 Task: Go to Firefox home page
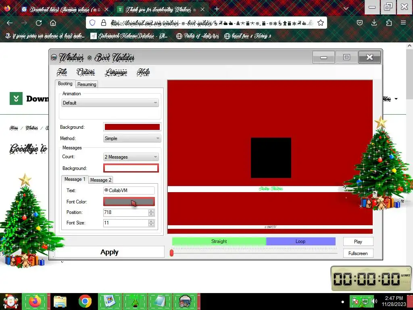(x=53, y=23)
